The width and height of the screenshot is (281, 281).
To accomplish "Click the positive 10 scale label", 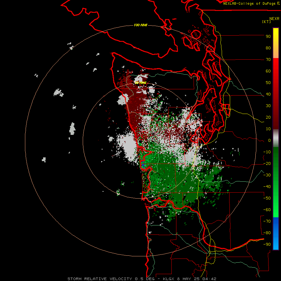I will tap(268, 129).
